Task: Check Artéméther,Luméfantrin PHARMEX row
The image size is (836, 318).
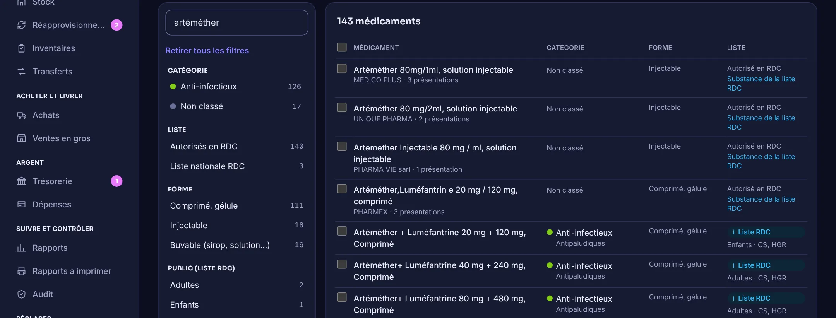Action: coord(342,189)
